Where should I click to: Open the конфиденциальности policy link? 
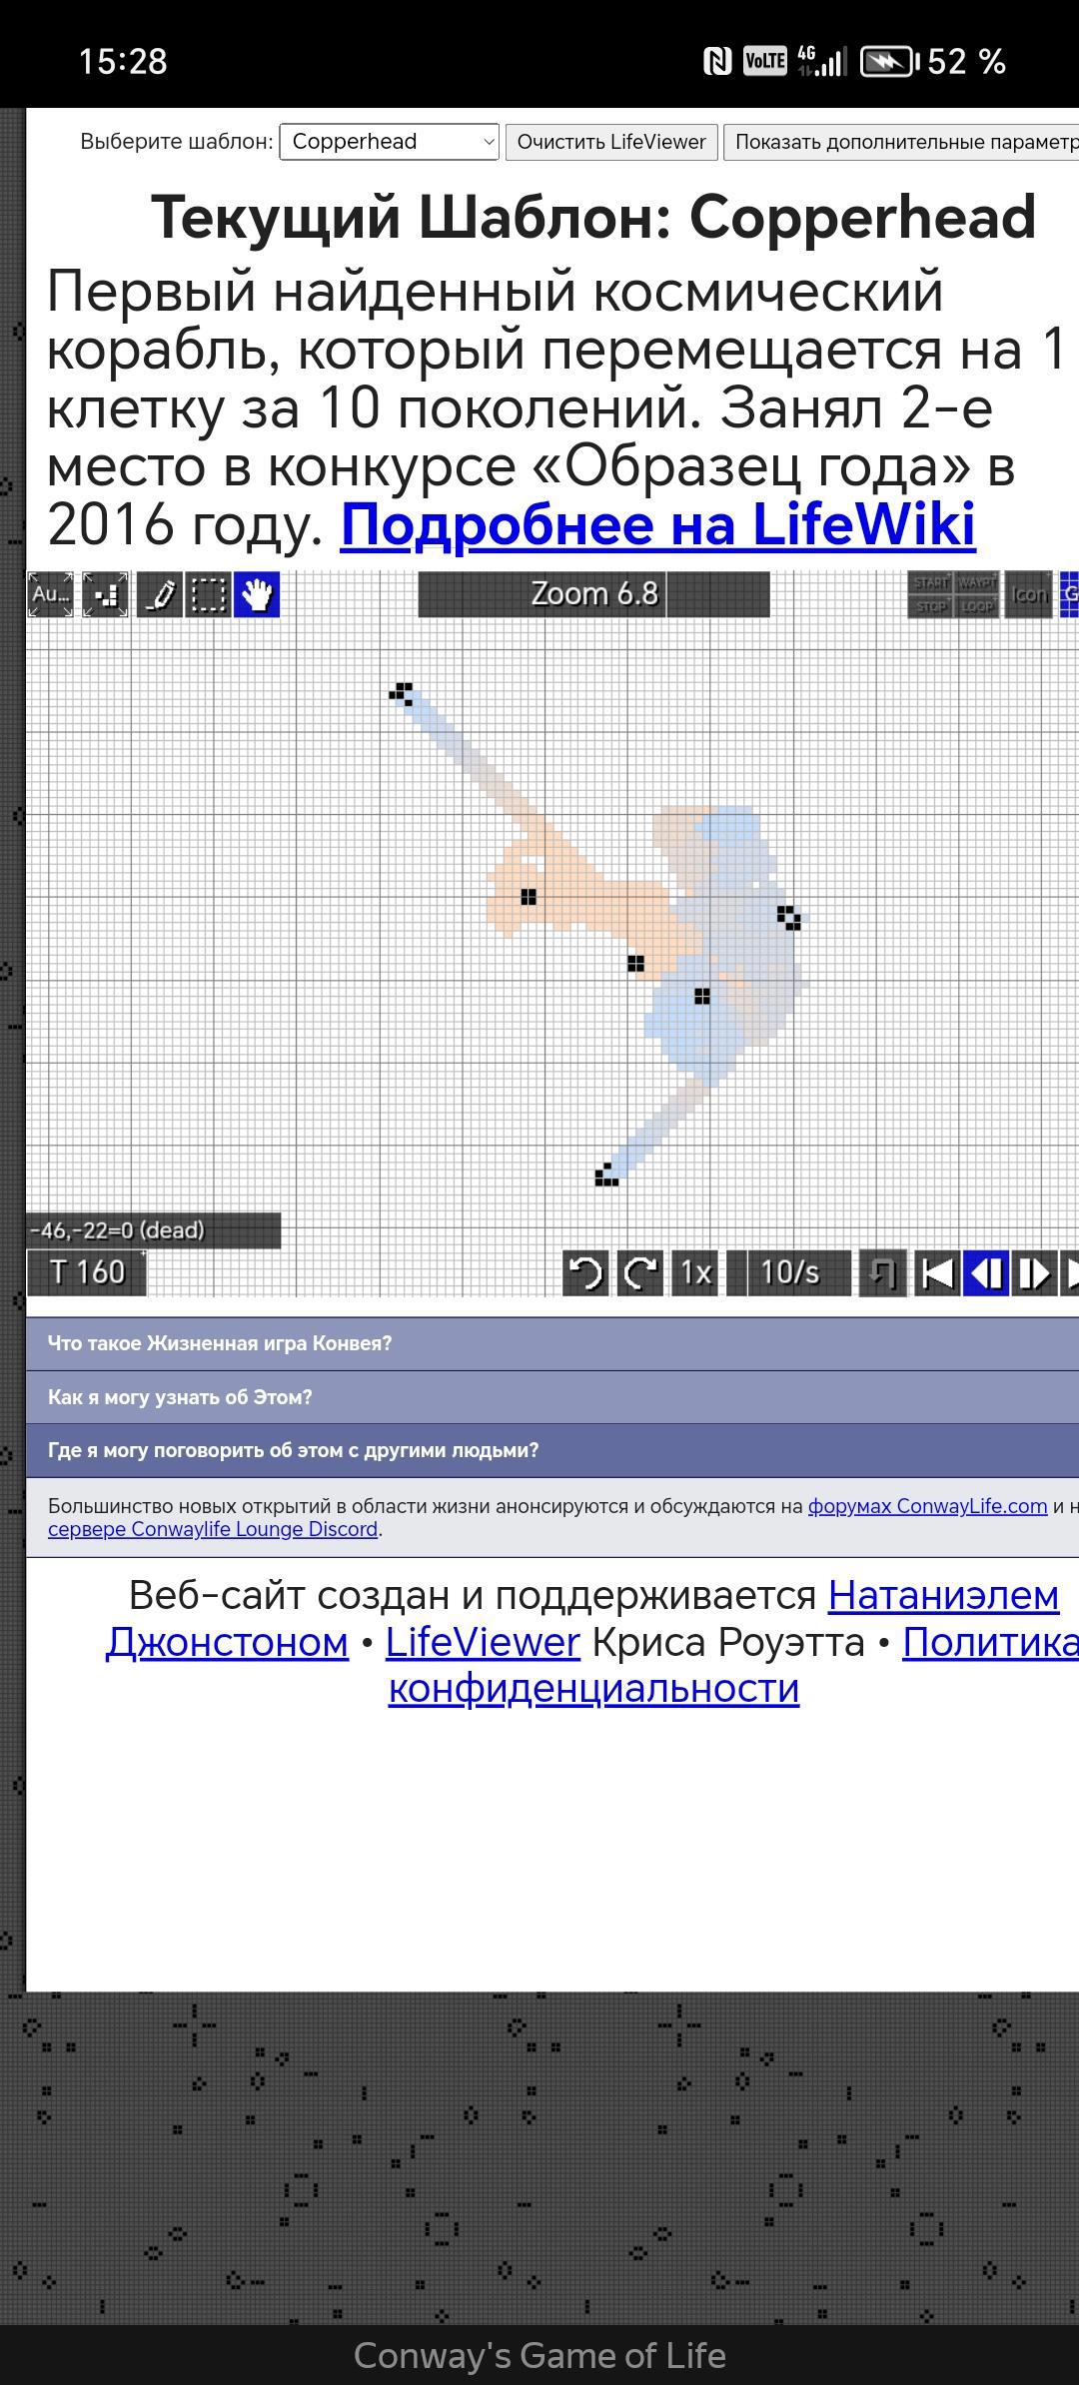click(593, 1688)
